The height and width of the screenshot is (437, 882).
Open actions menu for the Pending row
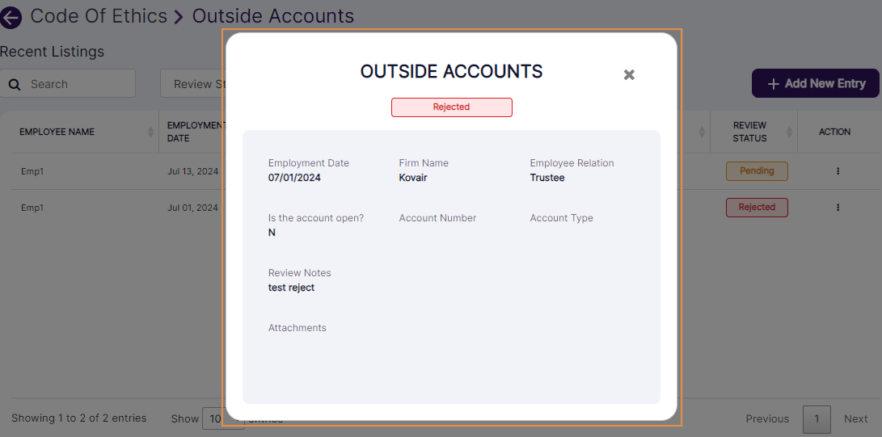pos(838,171)
